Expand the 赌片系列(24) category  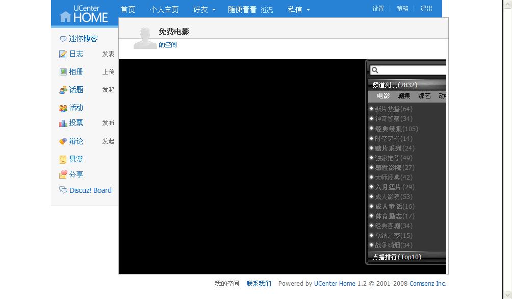point(371,148)
